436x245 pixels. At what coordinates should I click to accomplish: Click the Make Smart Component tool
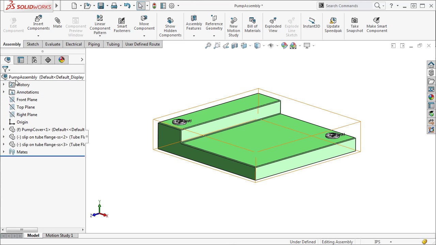(377, 24)
